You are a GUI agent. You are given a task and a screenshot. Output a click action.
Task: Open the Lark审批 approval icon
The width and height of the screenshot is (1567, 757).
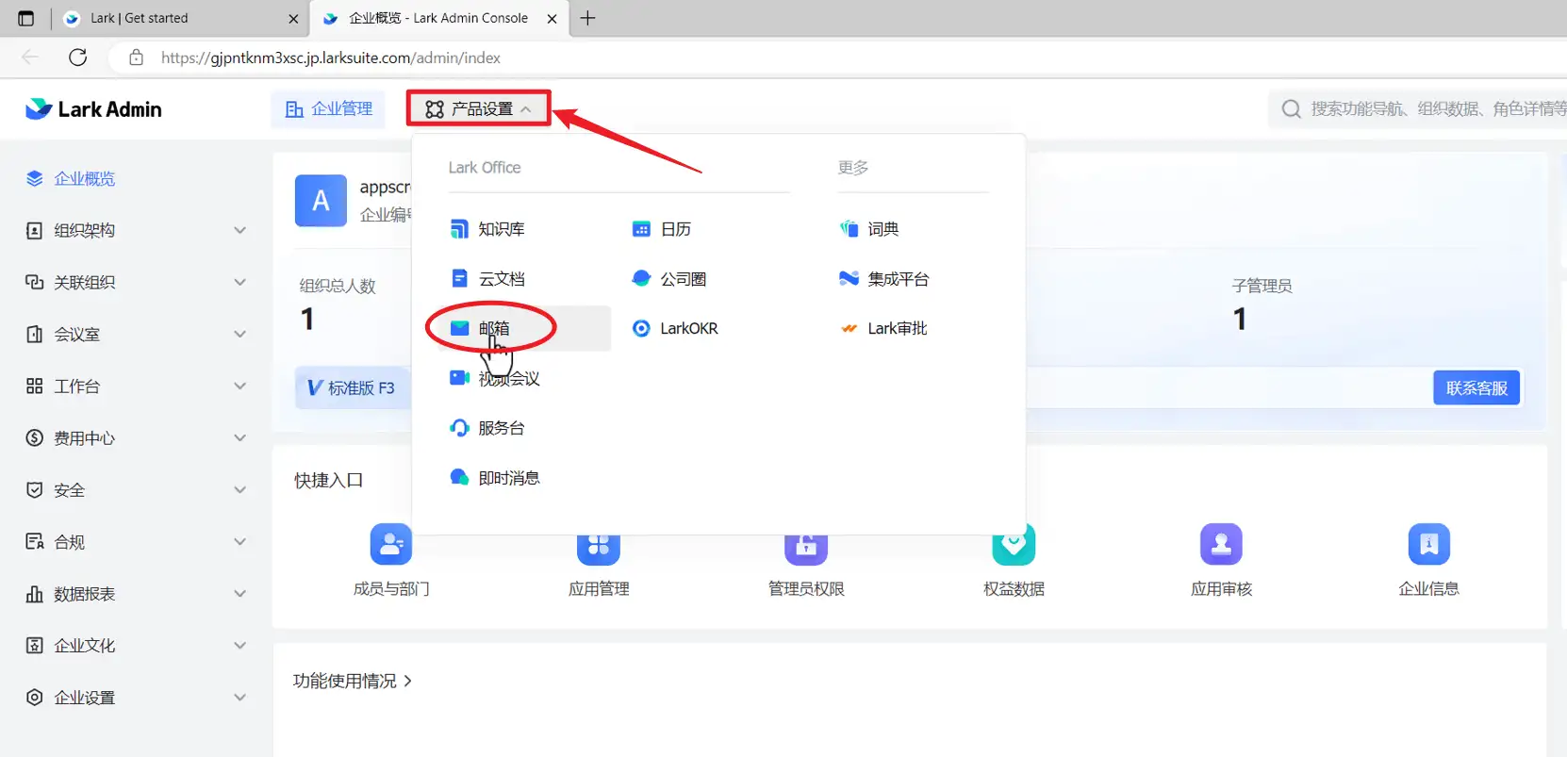(x=849, y=328)
